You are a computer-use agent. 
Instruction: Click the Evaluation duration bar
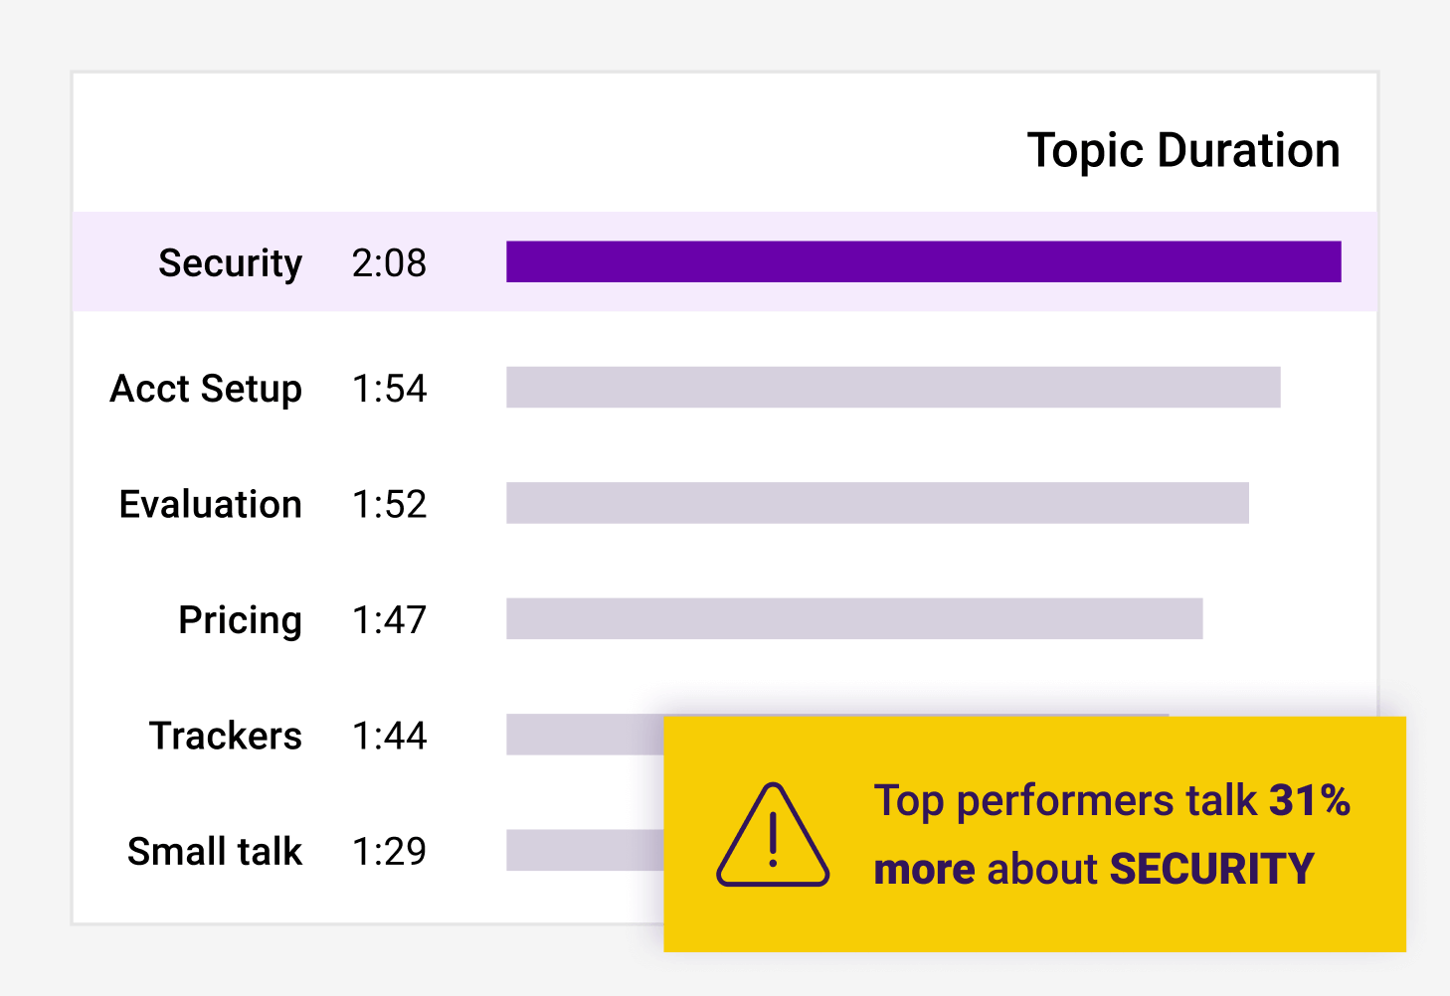[877, 503]
